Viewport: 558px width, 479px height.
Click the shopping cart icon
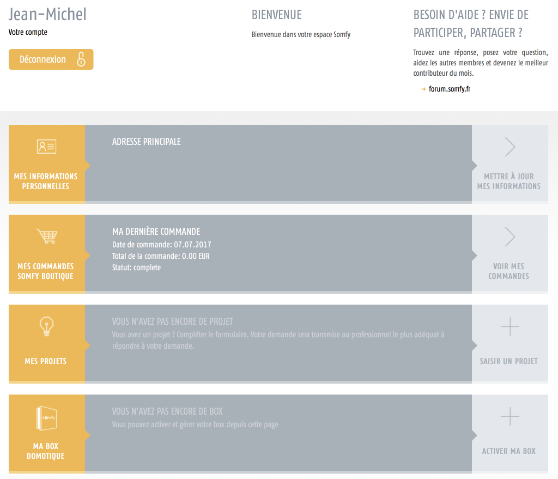click(47, 237)
